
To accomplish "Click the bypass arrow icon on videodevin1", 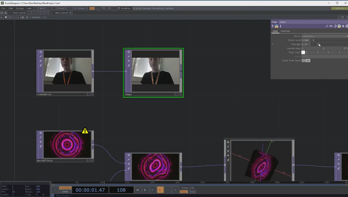I will 41,61.
